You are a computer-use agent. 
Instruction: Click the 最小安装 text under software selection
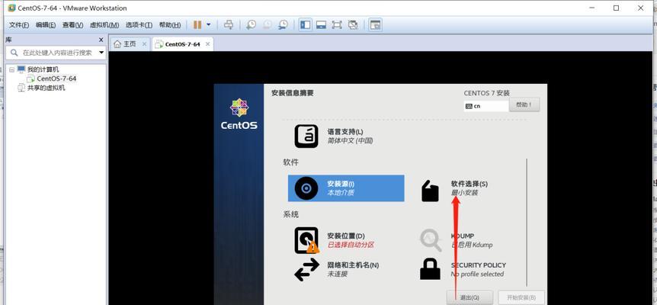pos(464,193)
